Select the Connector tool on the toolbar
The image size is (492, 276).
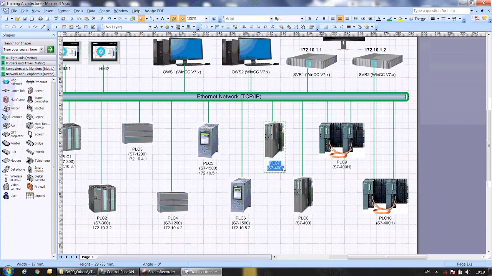coord(152,18)
